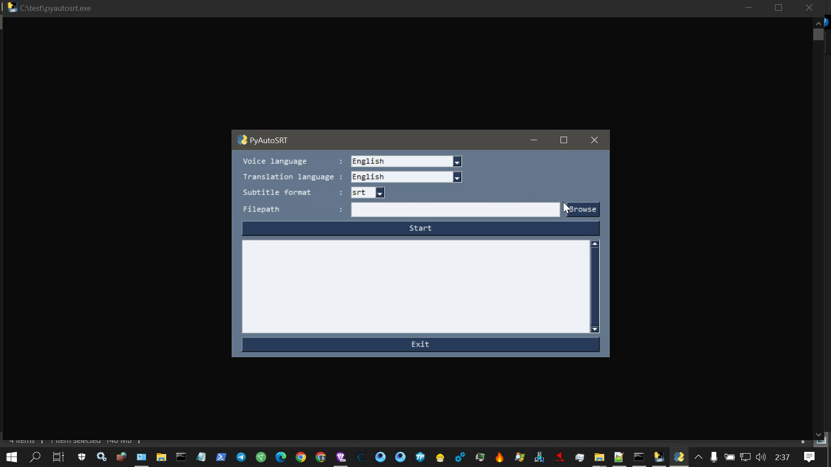The height and width of the screenshot is (467, 831).
Task: Open Task View from the taskbar
Action: [58, 457]
